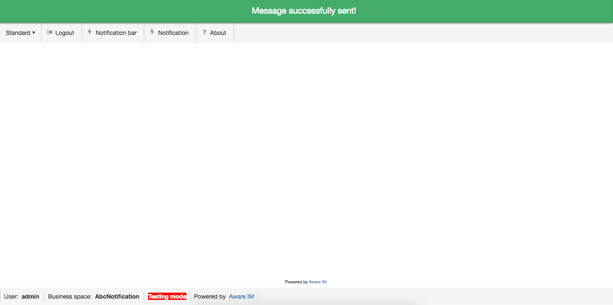613x305 pixels.
Task: Click the AbcNotification business space name
Action: click(x=117, y=296)
